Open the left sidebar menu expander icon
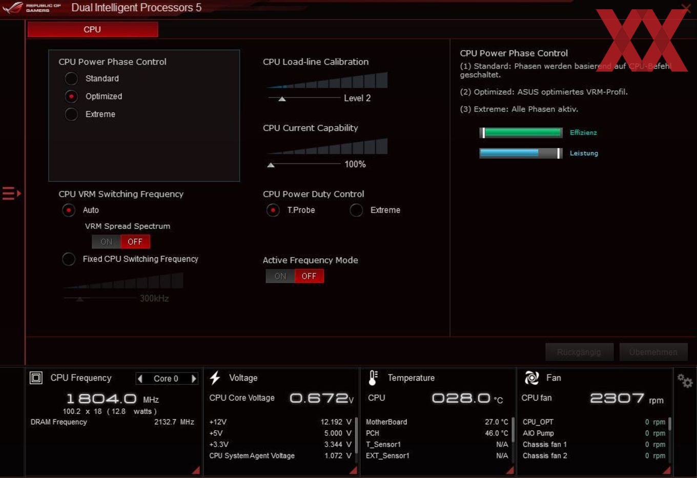The width and height of the screenshot is (697, 478). point(11,194)
